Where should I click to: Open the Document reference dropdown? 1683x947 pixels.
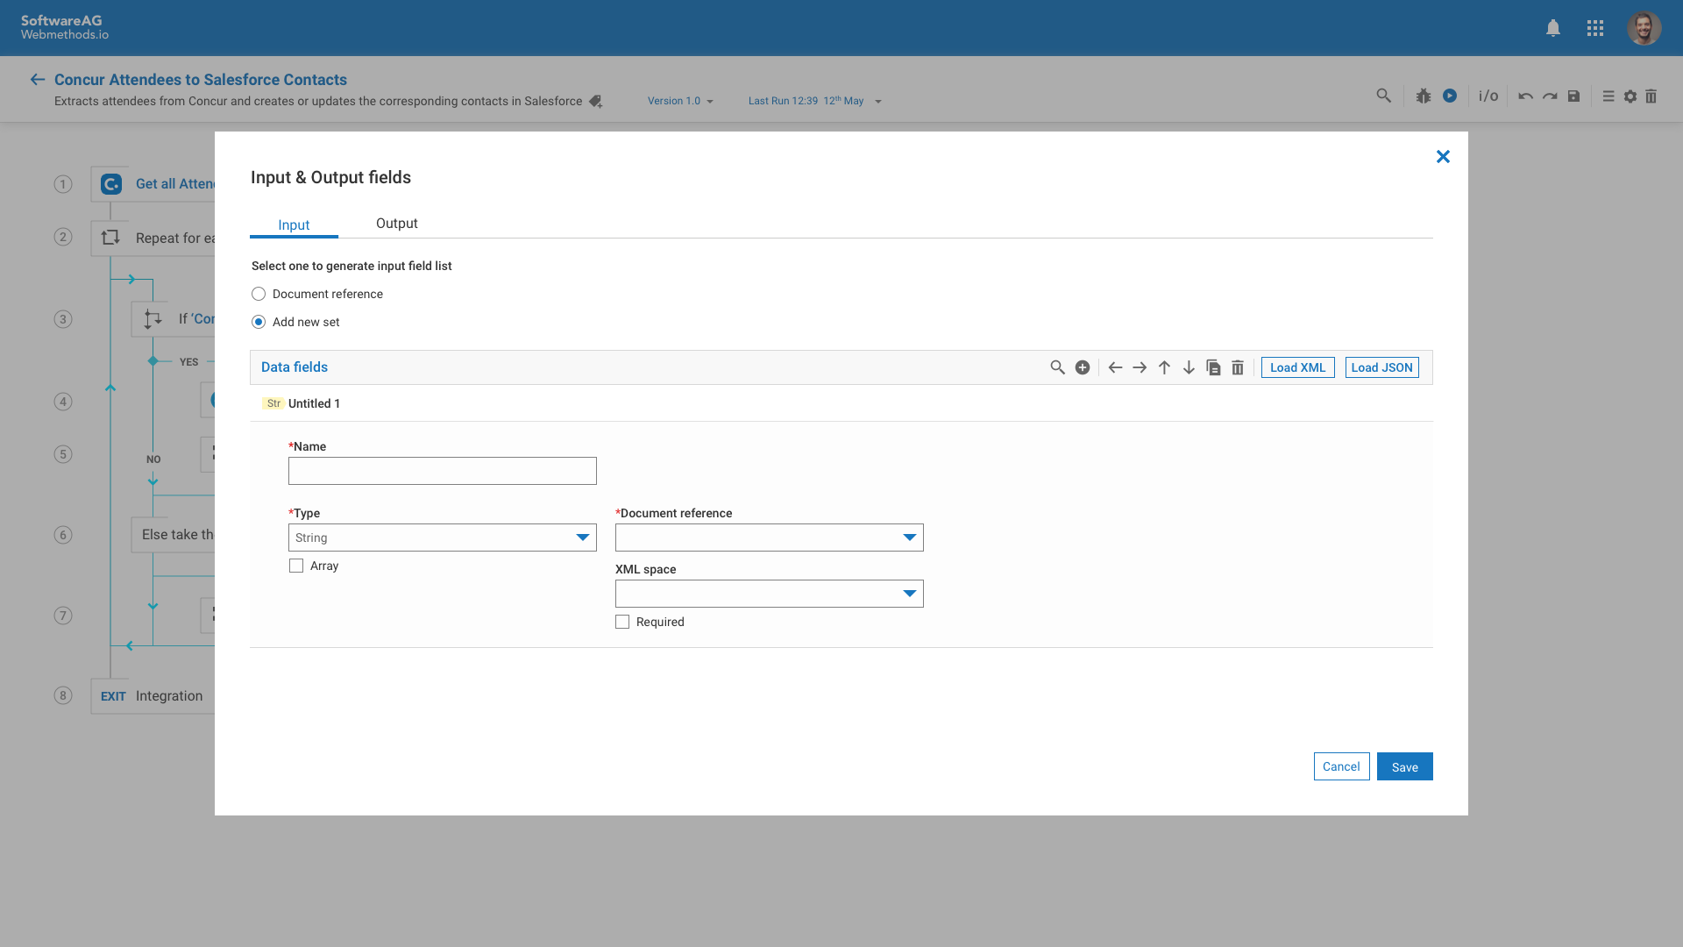click(770, 538)
